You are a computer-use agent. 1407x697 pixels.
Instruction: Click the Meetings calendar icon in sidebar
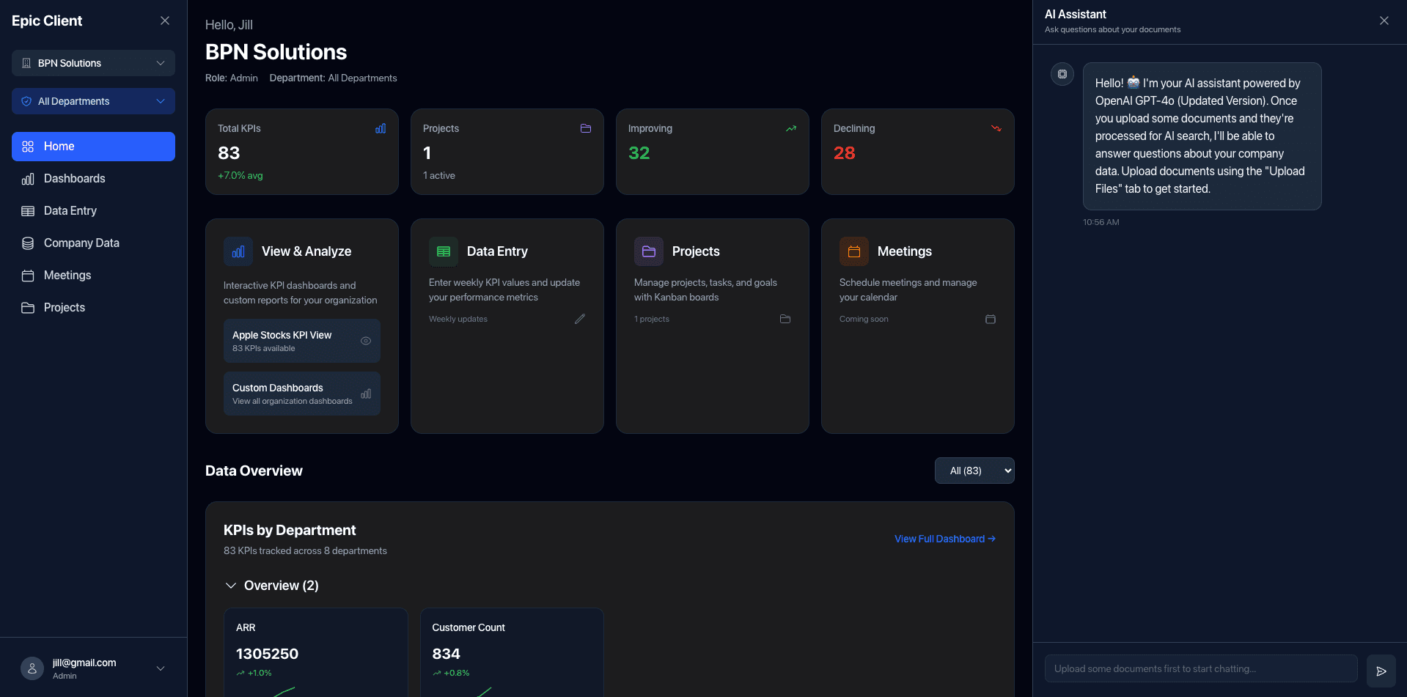point(27,275)
